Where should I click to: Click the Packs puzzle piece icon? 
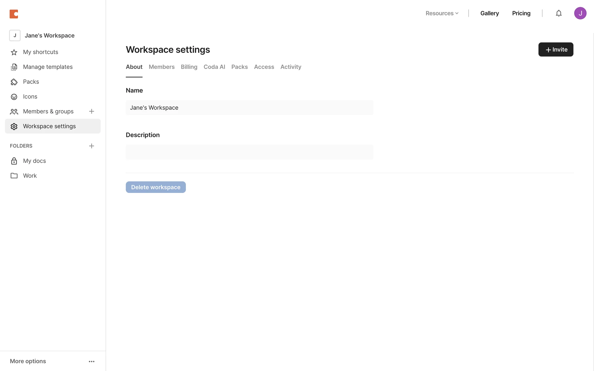click(14, 82)
